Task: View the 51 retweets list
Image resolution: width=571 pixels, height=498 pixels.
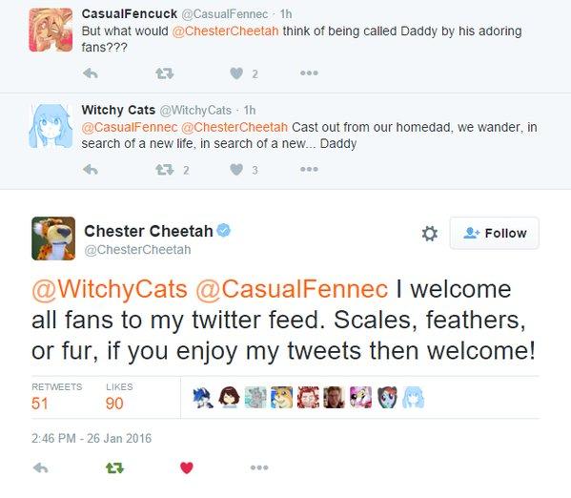Action: click(x=57, y=397)
